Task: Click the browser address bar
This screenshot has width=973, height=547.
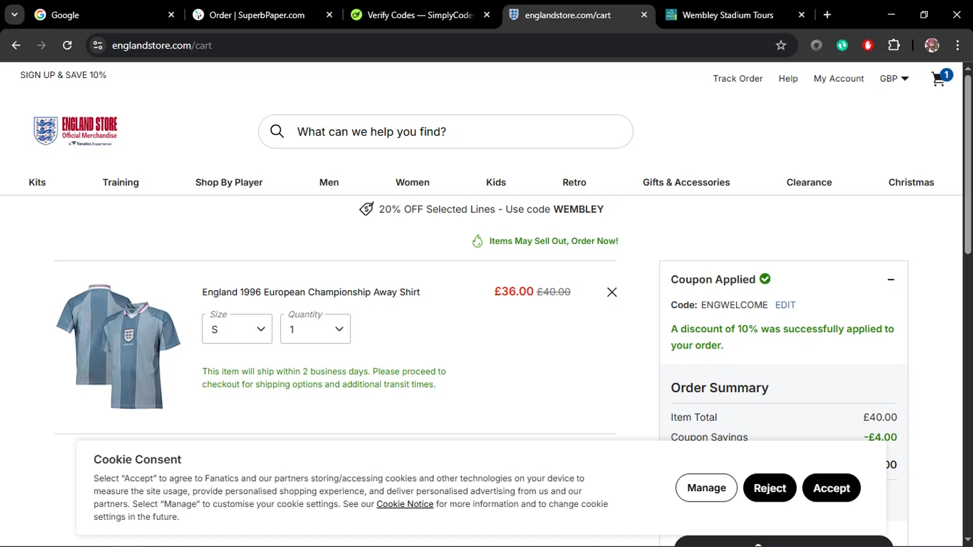Action: click(x=441, y=45)
